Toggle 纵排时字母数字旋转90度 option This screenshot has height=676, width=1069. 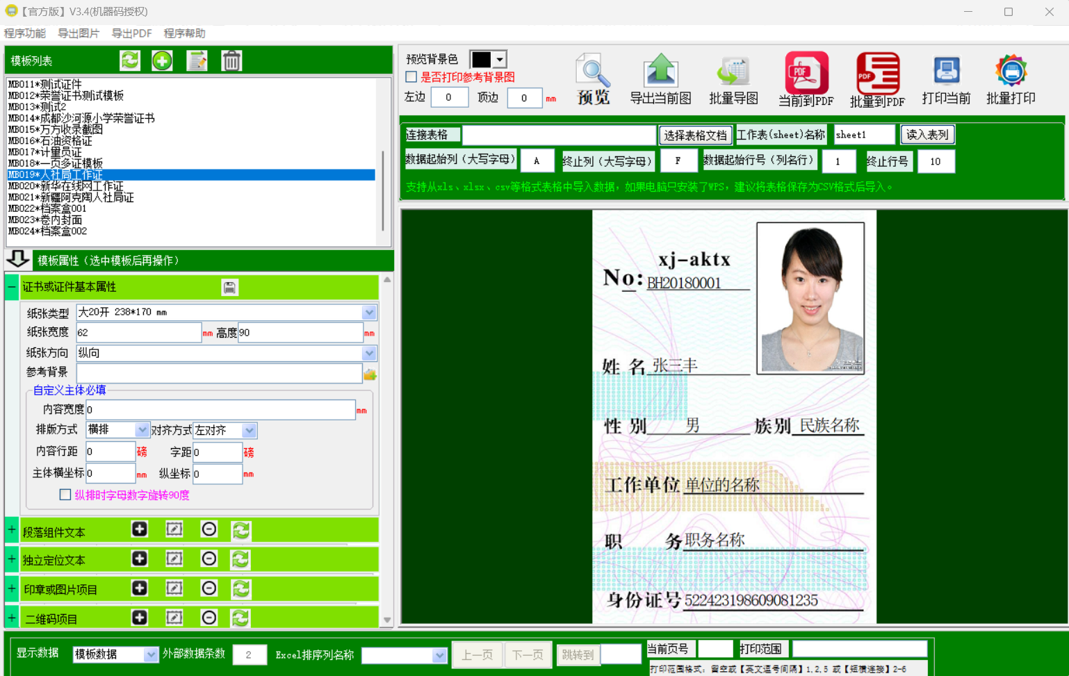click(65, 494)
